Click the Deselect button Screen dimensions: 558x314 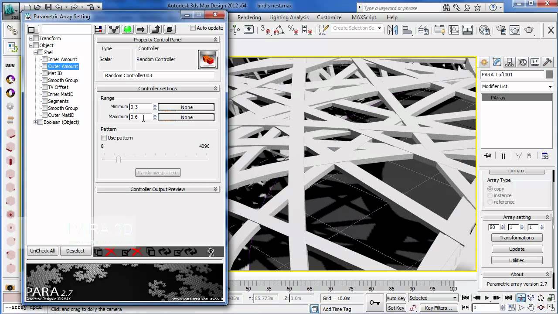click(x=75, y=251)
